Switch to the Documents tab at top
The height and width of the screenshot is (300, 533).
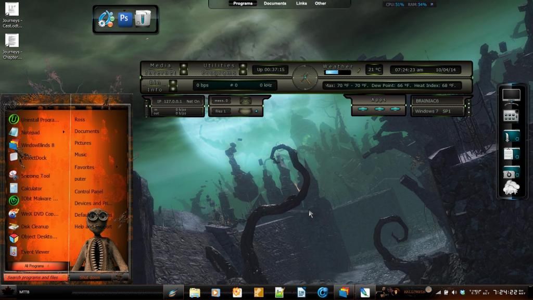point(275,4)
